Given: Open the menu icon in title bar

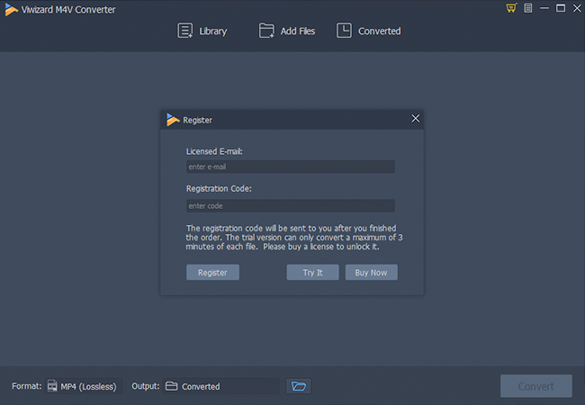Looking at the screenshot, I should click(527, 8).
